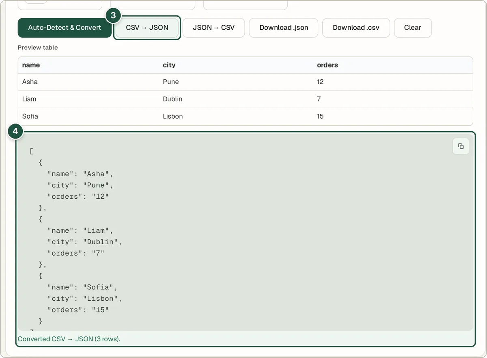Screen dimensions: 487x358
Task: Click the 'Pune' table cell
Action: 236,82
